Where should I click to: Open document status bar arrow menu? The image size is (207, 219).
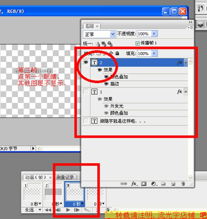pos(33,148)
